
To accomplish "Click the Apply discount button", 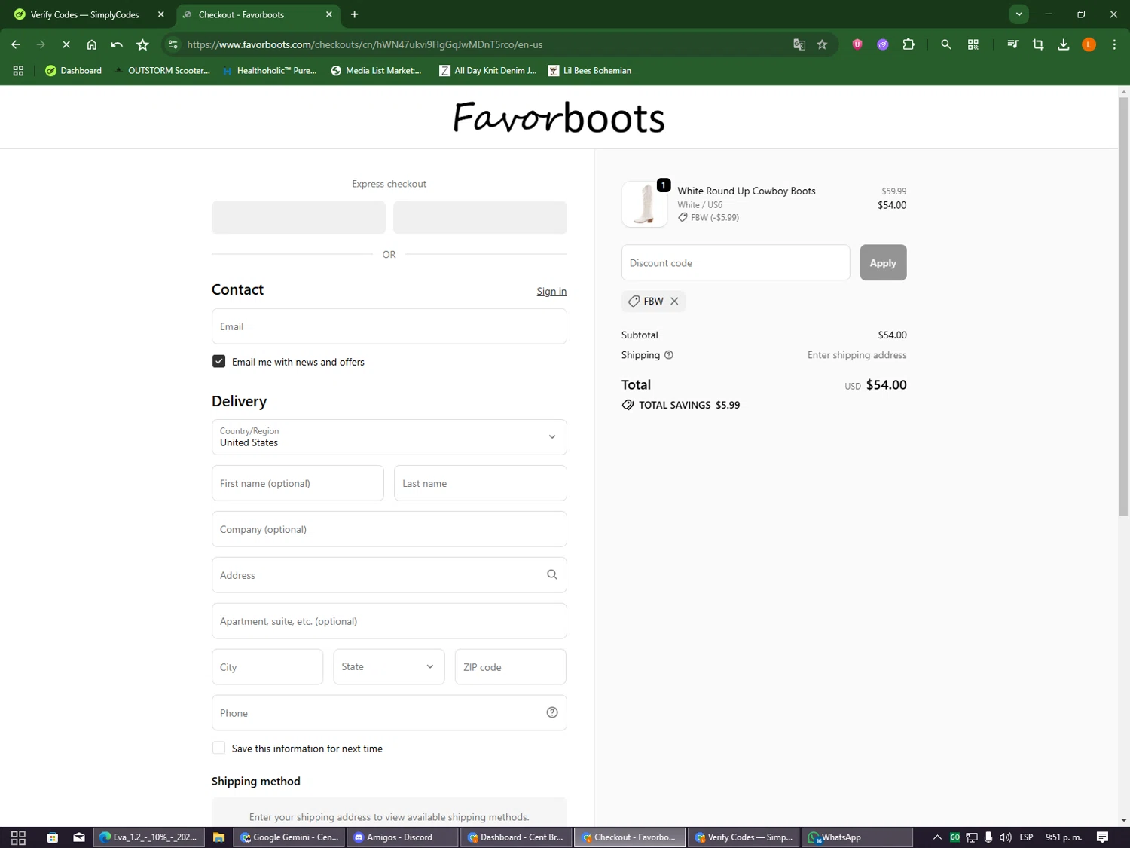I will [883, 262].
